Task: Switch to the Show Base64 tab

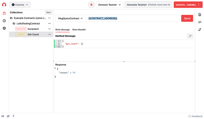Action: (x=79, y=30)
